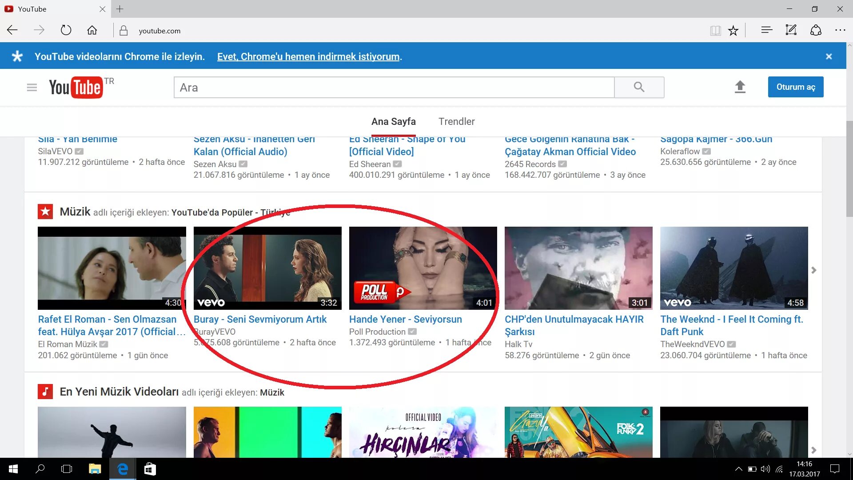Open the browser home page

(92, 30)
